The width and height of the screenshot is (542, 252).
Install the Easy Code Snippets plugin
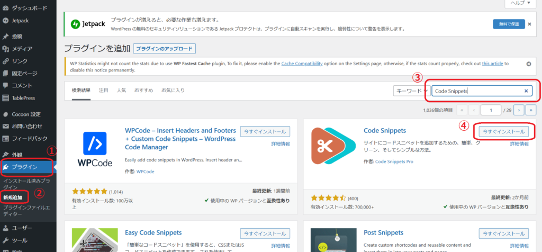[x=265, y=233]
